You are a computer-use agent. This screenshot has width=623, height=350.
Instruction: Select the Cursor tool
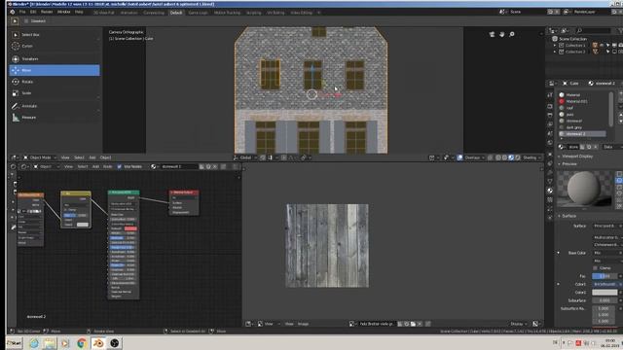[55, 46]
